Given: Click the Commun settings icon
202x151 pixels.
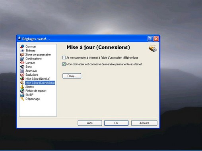Looking at the screenshot, I should coord(22,46).
